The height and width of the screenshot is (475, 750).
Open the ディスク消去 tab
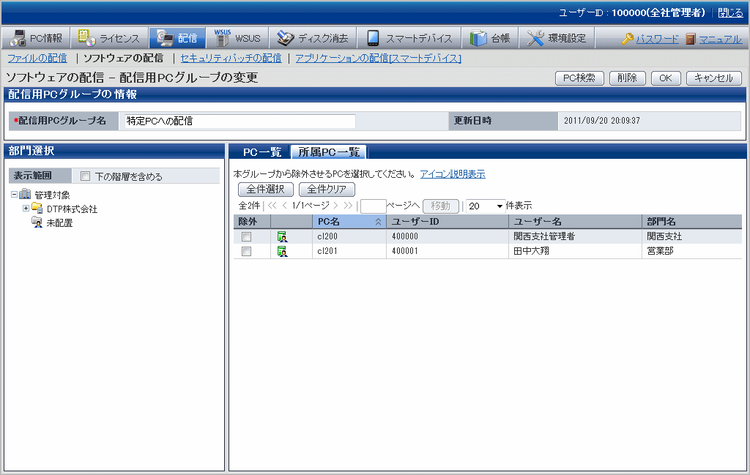click(313, 38)
